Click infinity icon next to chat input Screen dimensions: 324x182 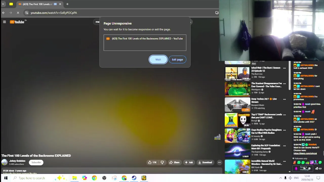pyautogui.click(x=320, y=169)
